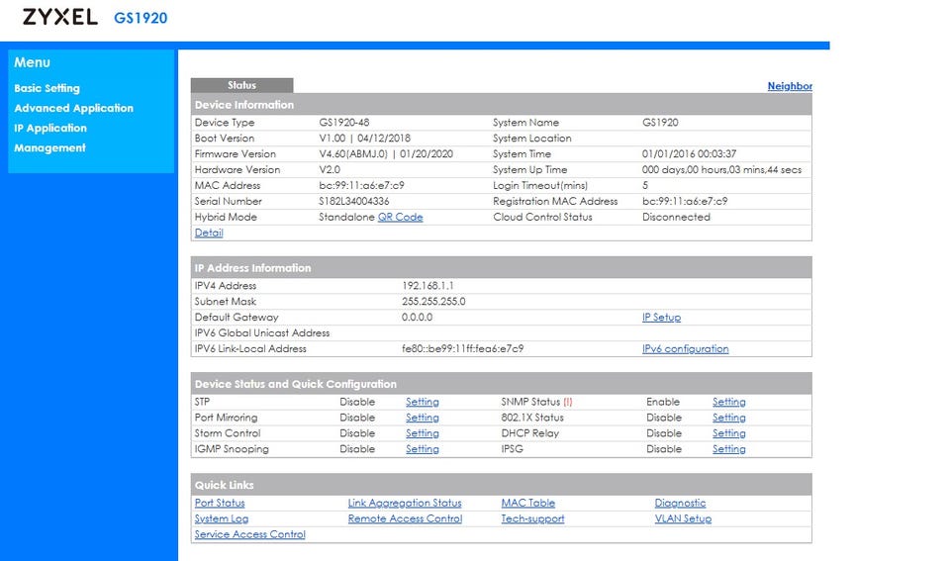Select the firmware version value V4.60(ABMJ.0)
This screenshot has height=561, width=950.
click(353, 154)
